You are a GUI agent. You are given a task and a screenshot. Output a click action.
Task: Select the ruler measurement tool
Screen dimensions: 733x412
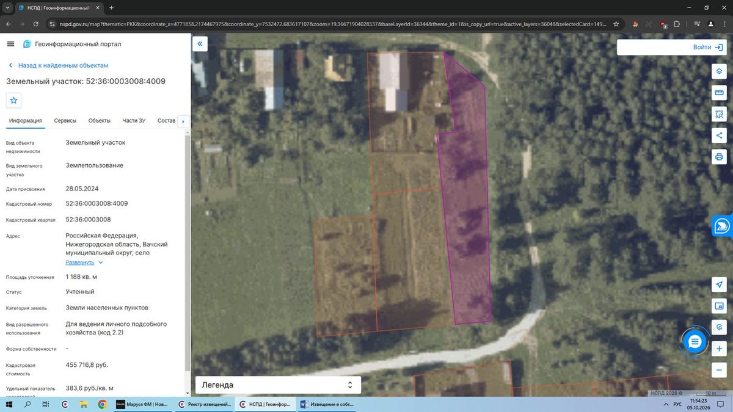pos(719,92)
